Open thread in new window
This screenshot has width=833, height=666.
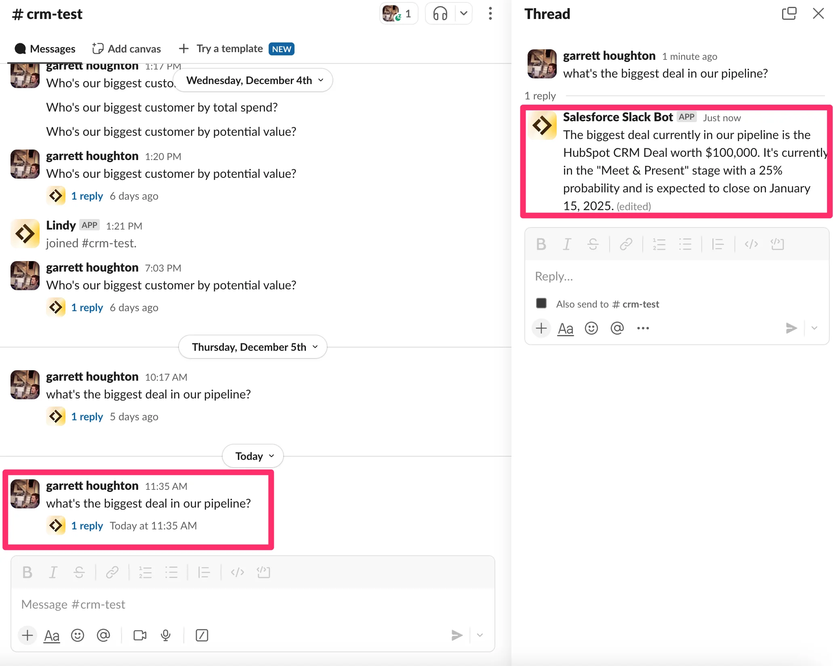(789, 14)
